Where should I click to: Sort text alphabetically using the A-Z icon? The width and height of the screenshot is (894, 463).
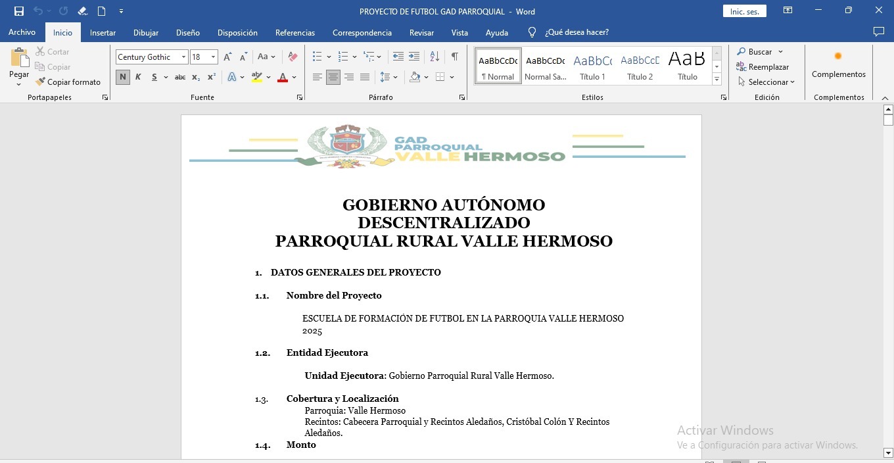tap(435, 57)
